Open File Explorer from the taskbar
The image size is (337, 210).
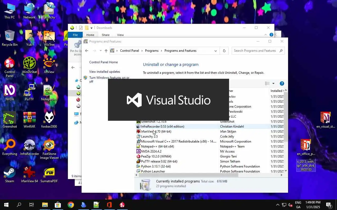click(45, 205)
